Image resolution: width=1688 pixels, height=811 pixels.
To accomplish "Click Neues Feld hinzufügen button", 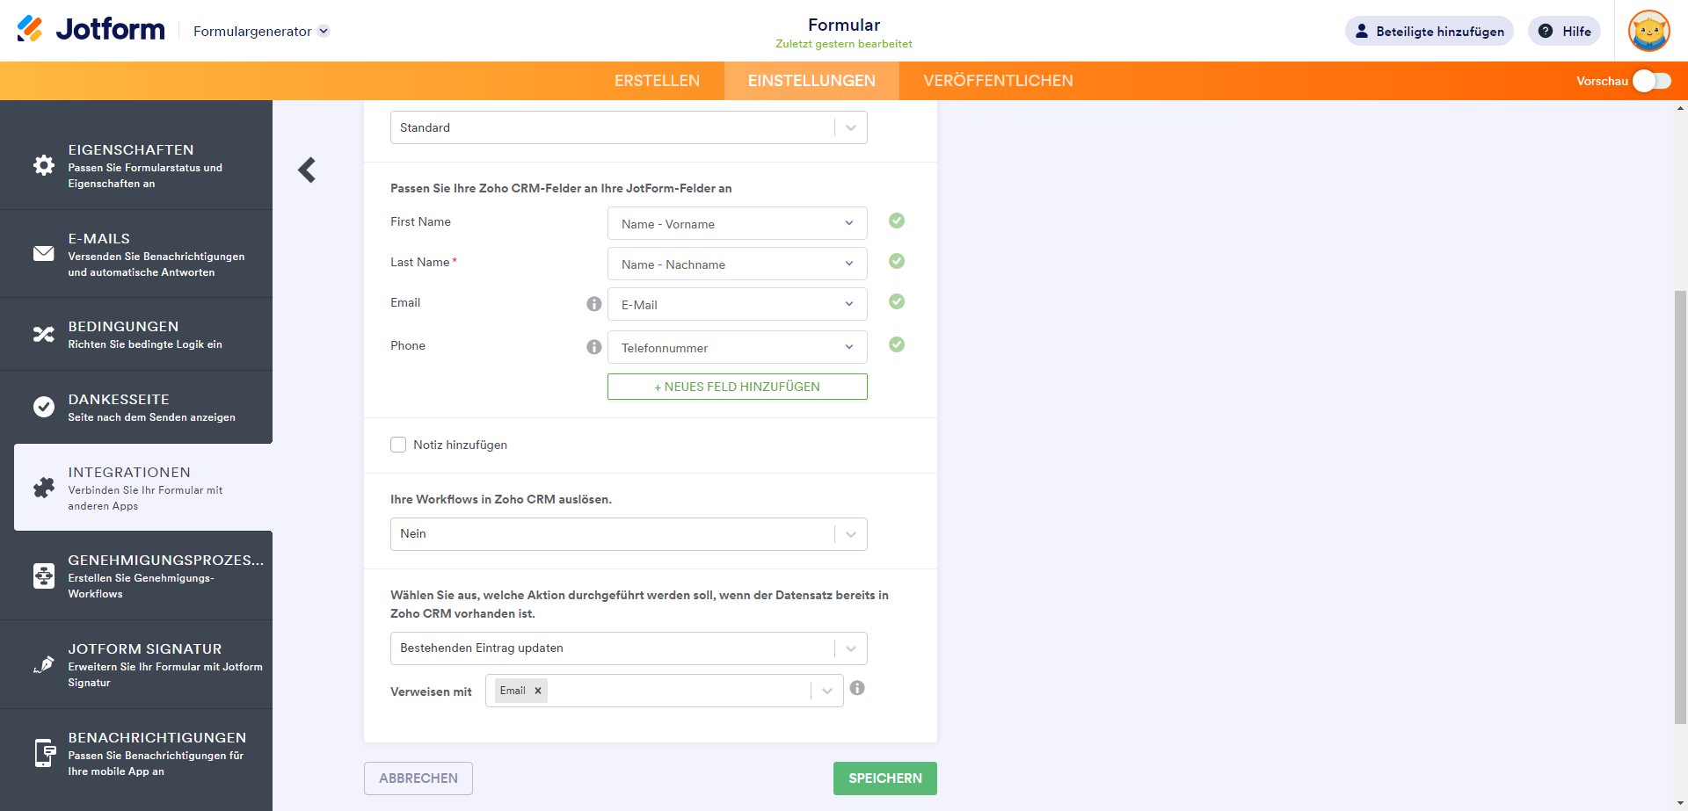I will (737, 387).
